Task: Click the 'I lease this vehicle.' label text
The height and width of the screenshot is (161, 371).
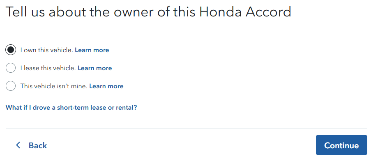Action: [x=48, y=68]
